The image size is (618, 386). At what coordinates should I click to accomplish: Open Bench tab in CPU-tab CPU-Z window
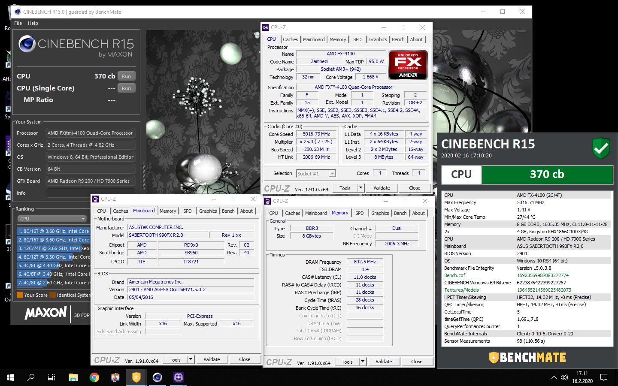(398, 39)
